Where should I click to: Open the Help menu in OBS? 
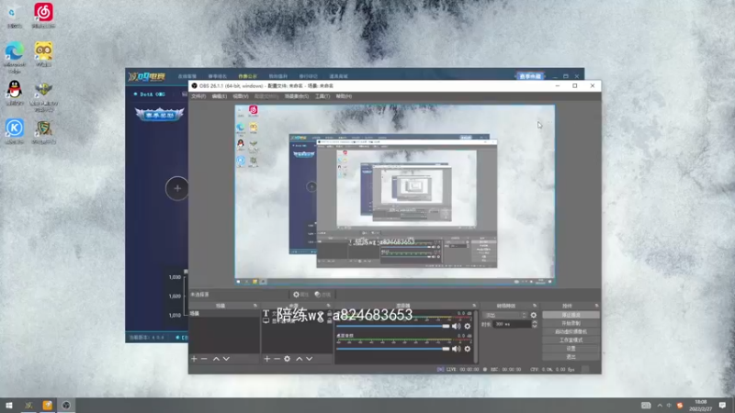[x=344, y=96]
